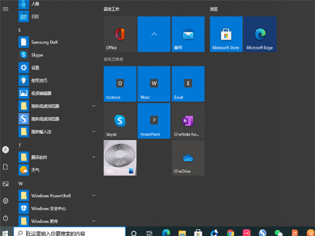
Task: Open the PowerPoint tile
Action: (x=154, y=121)
